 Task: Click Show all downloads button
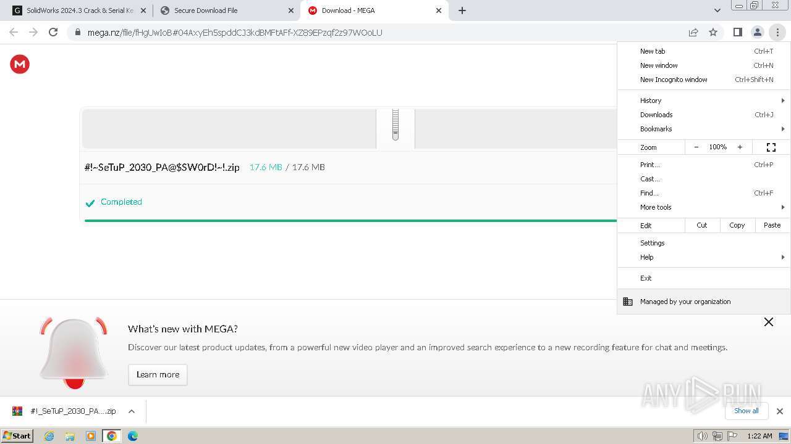tap(746, 411)
